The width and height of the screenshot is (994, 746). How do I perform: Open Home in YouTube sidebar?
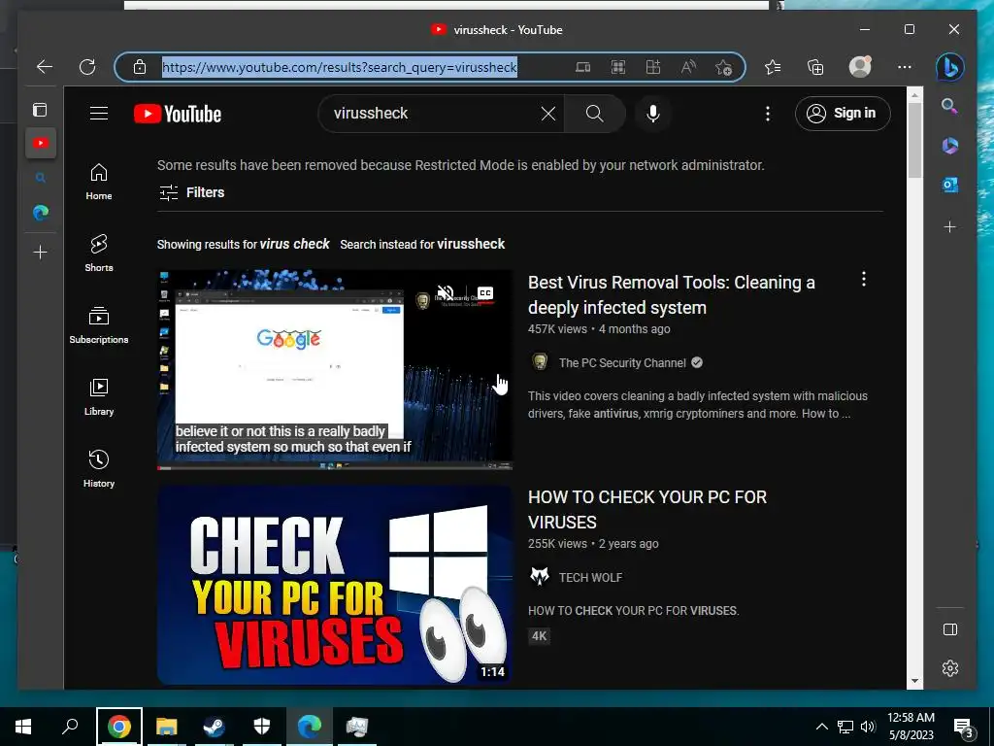[x=99, y=182]
